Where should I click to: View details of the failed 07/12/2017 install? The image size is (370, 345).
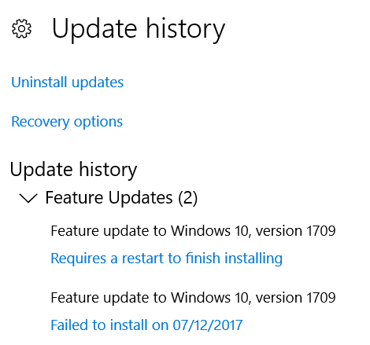[x=146, y=325]
